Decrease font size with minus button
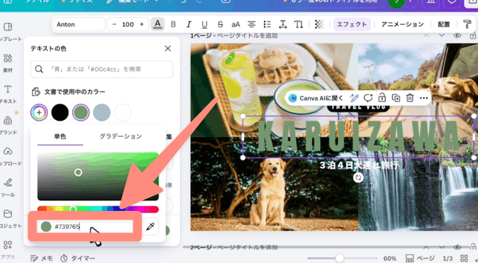Viewport: 478px width, 263px height. [x=114, y=24]
